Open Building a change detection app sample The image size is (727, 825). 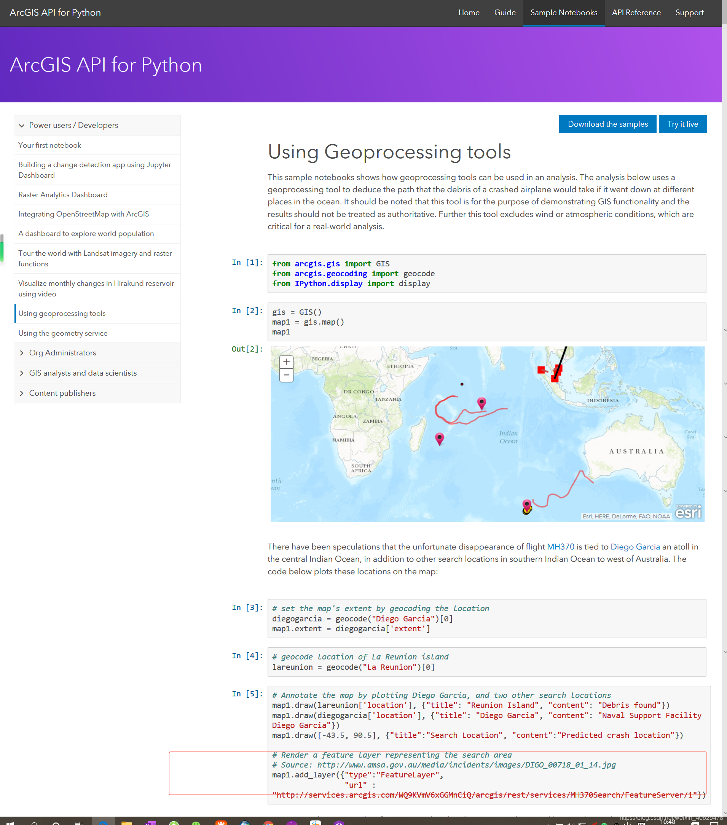(97, 170)
